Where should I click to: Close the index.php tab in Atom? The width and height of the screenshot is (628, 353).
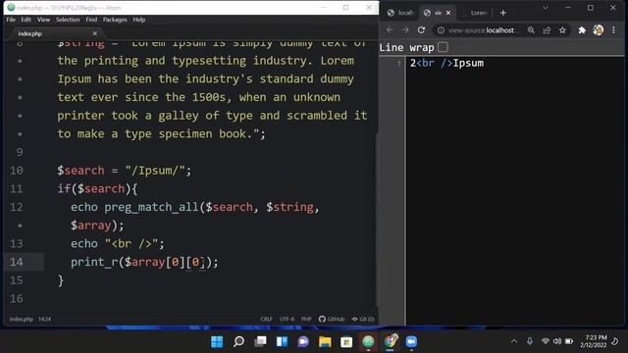tap(95, 33)
